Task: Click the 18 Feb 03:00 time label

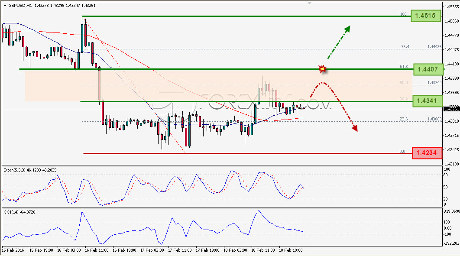Action: click(235, 250)
